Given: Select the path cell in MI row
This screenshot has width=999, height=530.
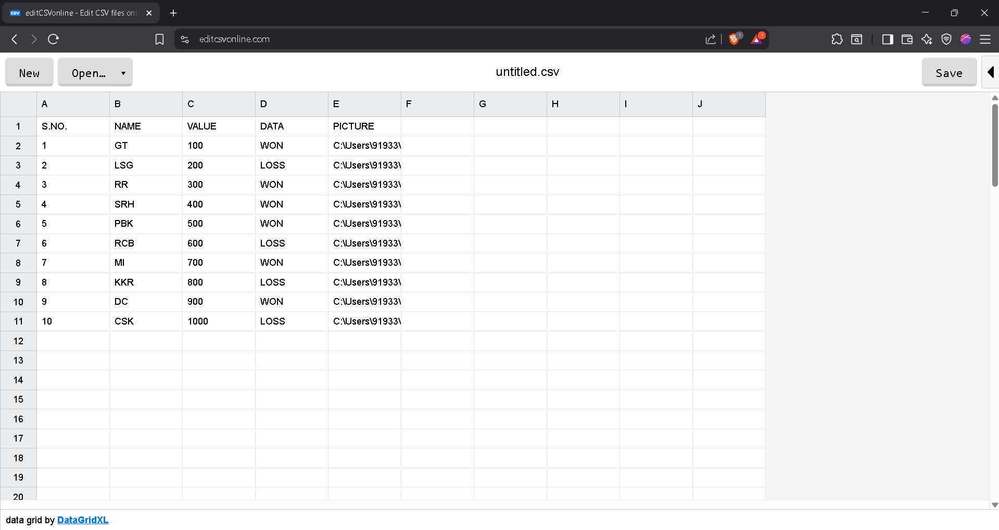Looking at the screenshot, I should 364,263.
